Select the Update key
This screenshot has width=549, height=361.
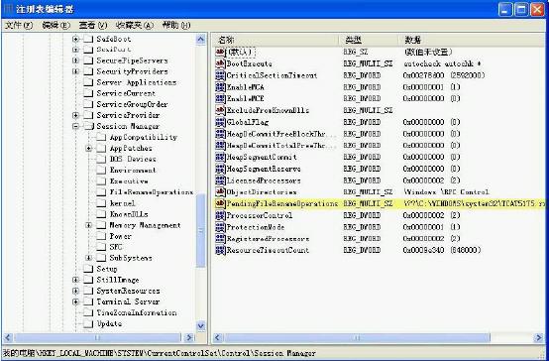point(109,323)
